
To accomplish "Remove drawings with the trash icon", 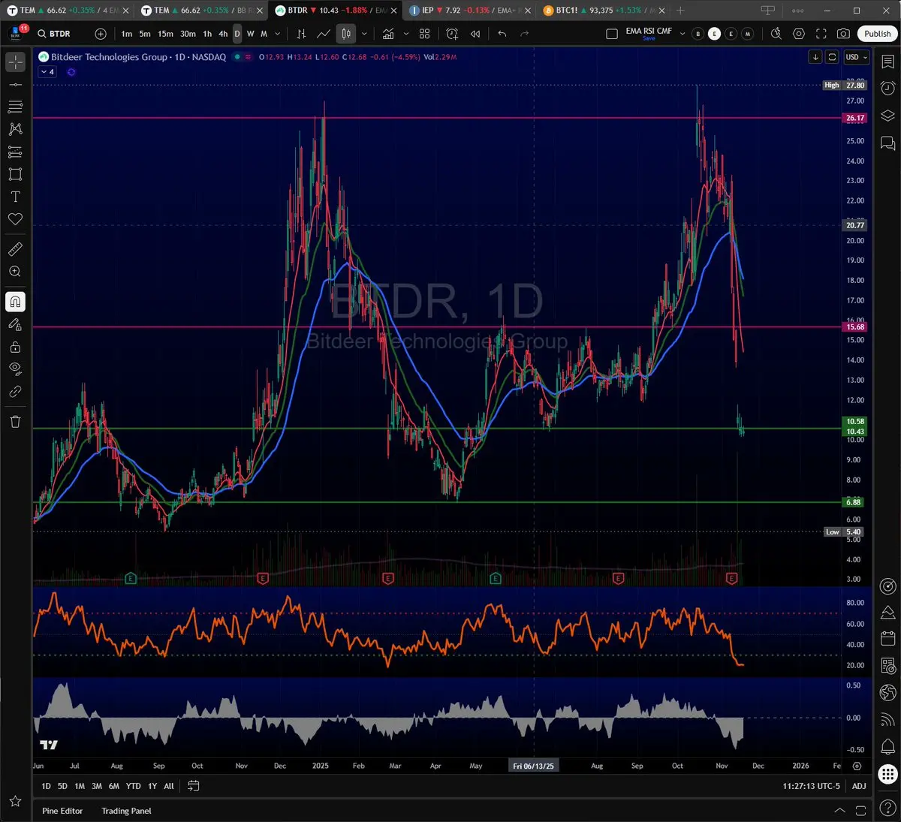I will point(15,421).
